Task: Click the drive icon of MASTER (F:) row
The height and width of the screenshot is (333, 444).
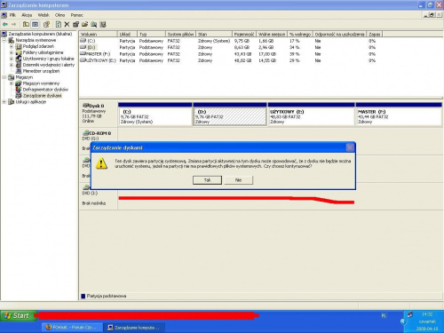Action: [x=83, y=54]
